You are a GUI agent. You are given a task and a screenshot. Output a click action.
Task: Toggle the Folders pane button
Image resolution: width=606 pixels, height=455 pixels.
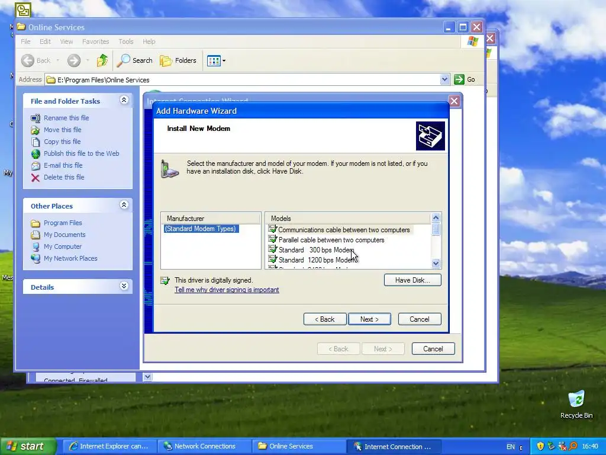(178, 60)
